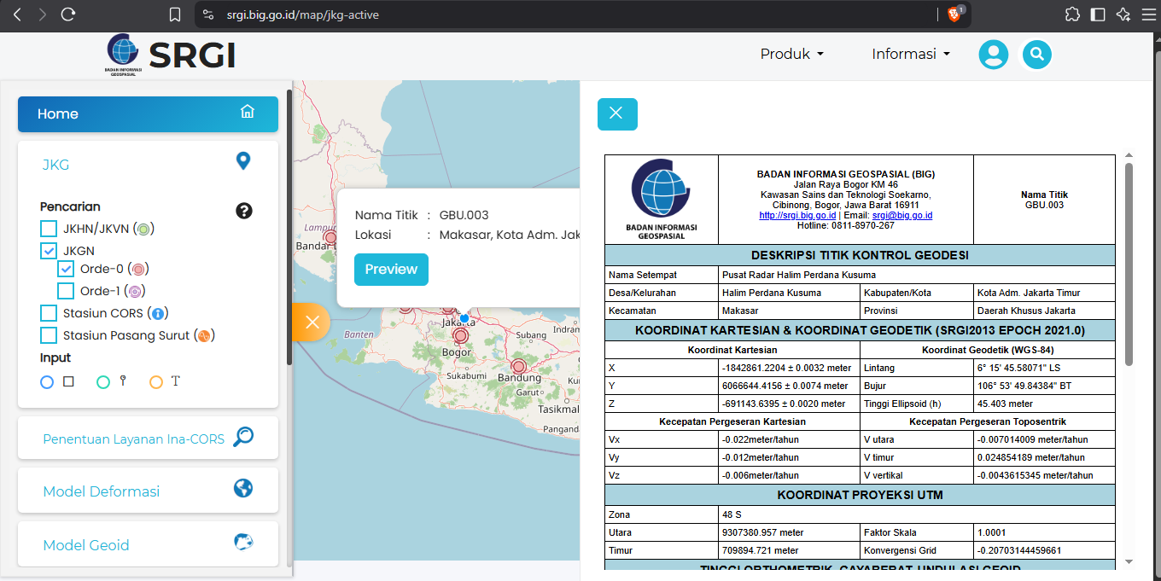Open the http://srgi.big.go.id link
This screenshot has width=1161, height=581.
(797, 216)
